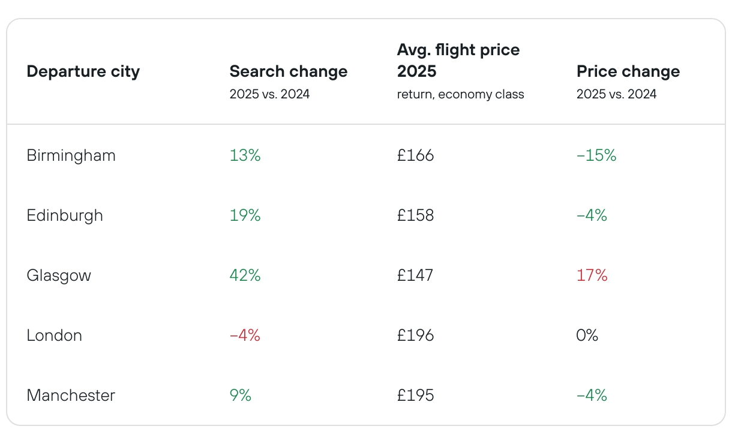Click the Price change column header
Viewport: 732px width, 432px height.
pyautogui.click(x=628, y=71)
